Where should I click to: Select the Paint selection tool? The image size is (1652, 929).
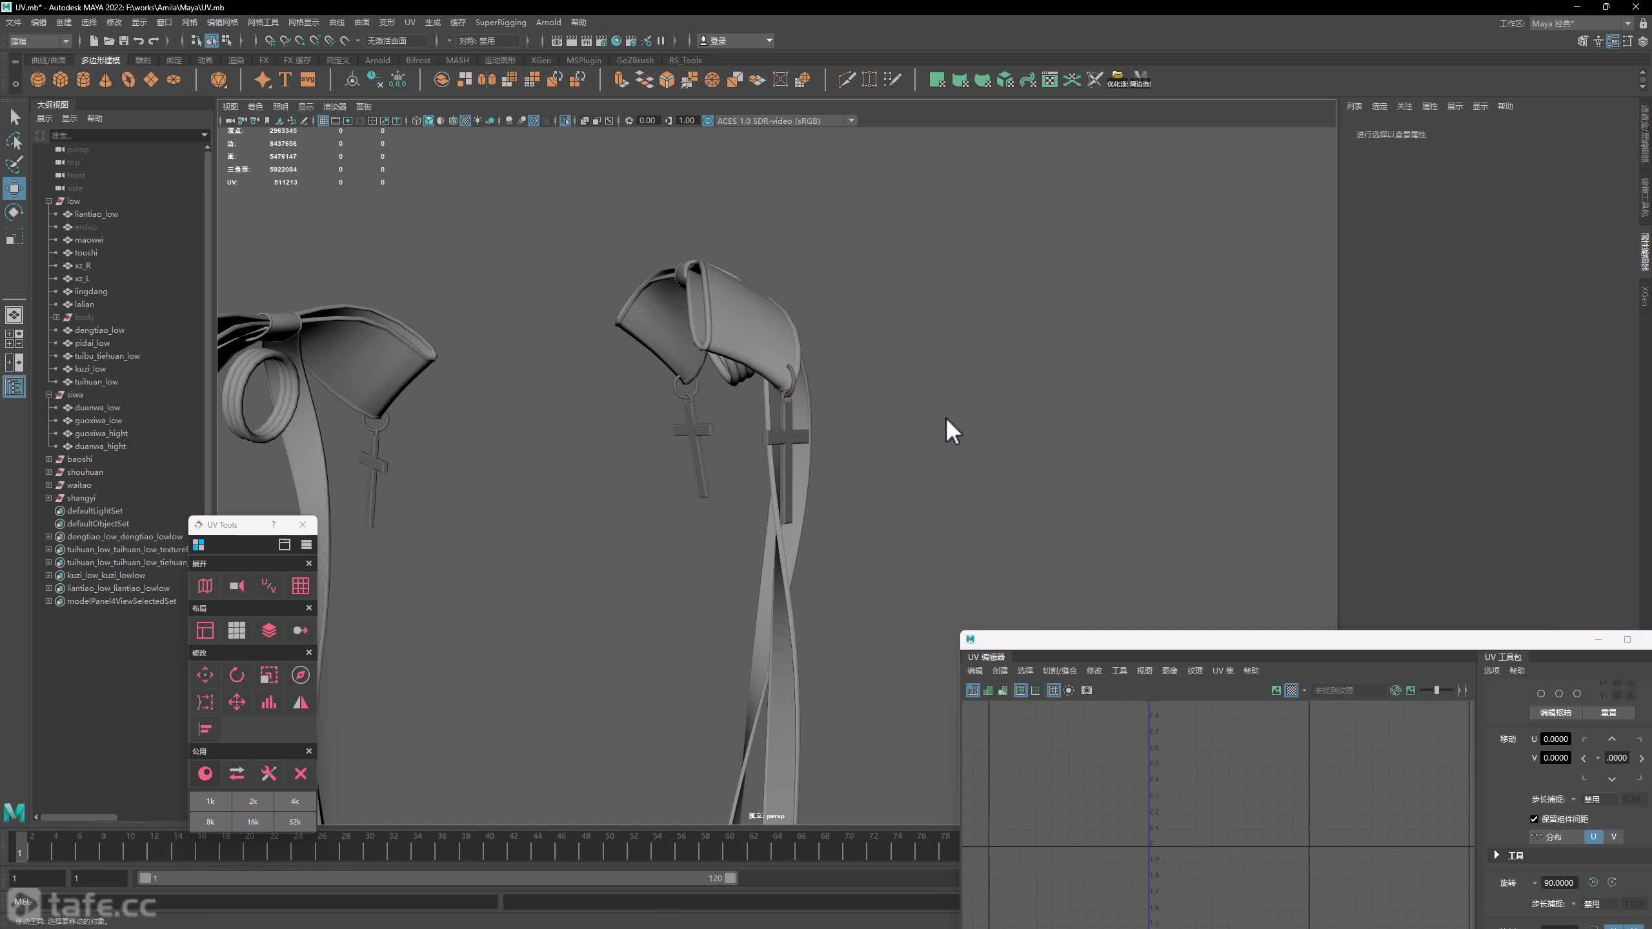click(14, 165)
